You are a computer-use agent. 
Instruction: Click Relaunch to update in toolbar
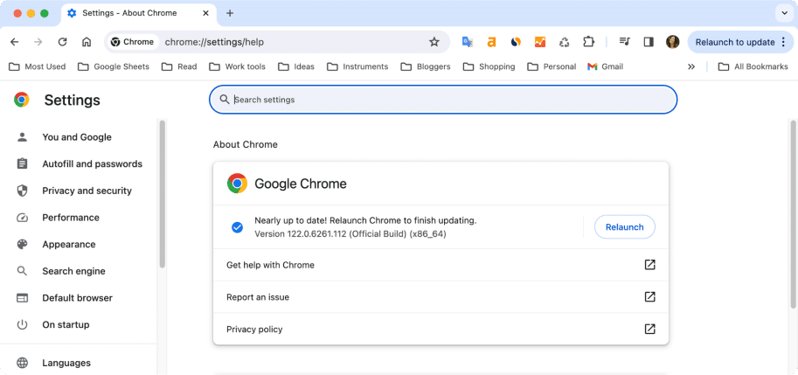[x=740, y=42]
